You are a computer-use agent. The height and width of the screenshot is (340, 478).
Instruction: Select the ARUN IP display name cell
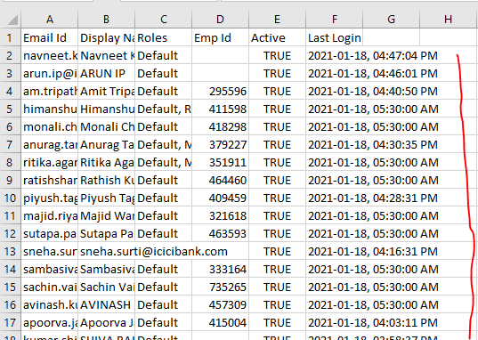tap(106, 74)
